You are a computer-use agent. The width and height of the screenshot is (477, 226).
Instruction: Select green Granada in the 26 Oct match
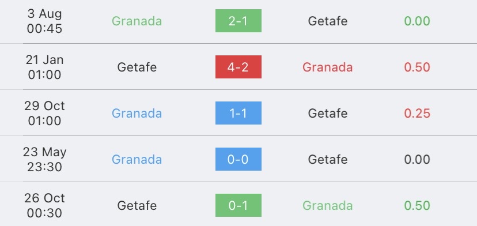pos(328,206)
